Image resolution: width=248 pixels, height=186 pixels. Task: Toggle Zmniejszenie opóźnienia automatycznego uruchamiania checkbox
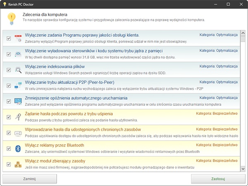point(9,101)
